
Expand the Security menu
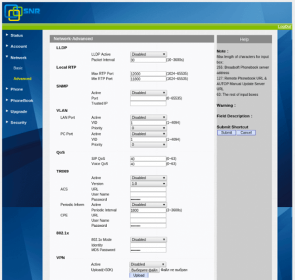point(18,123)
